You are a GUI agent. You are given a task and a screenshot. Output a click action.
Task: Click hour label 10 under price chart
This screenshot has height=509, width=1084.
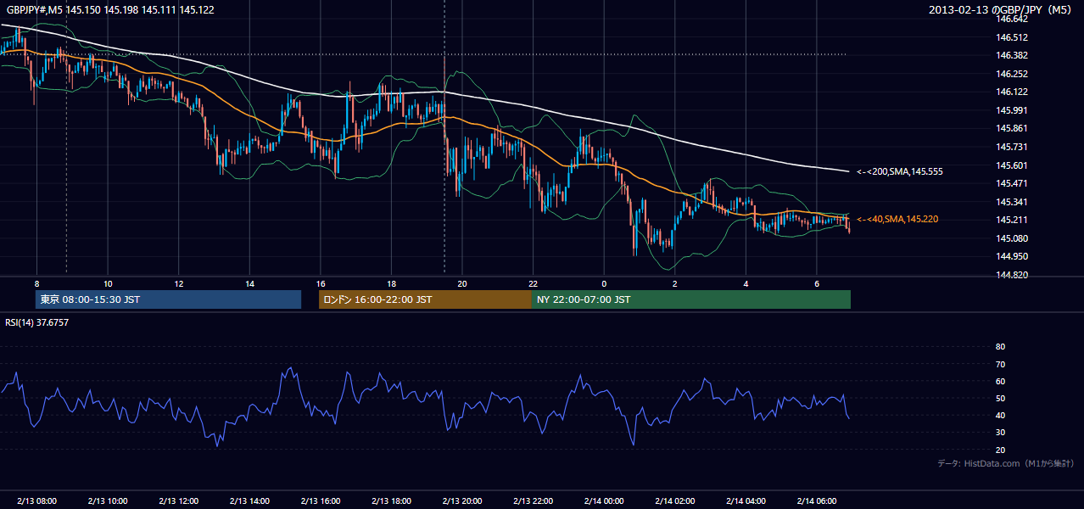108,283
